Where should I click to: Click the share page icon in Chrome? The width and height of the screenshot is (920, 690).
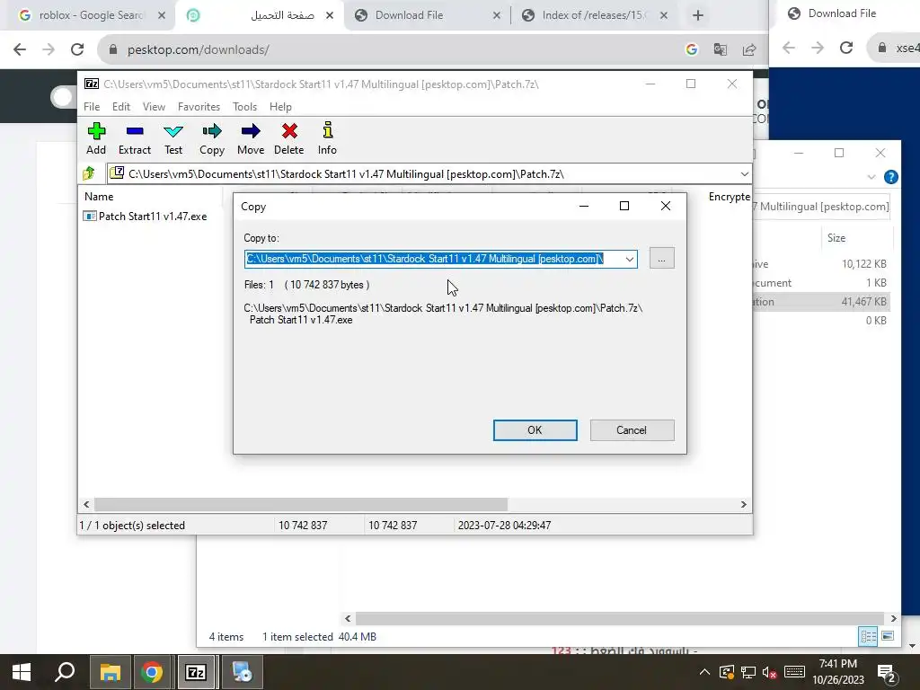click(x=749, y=50)
